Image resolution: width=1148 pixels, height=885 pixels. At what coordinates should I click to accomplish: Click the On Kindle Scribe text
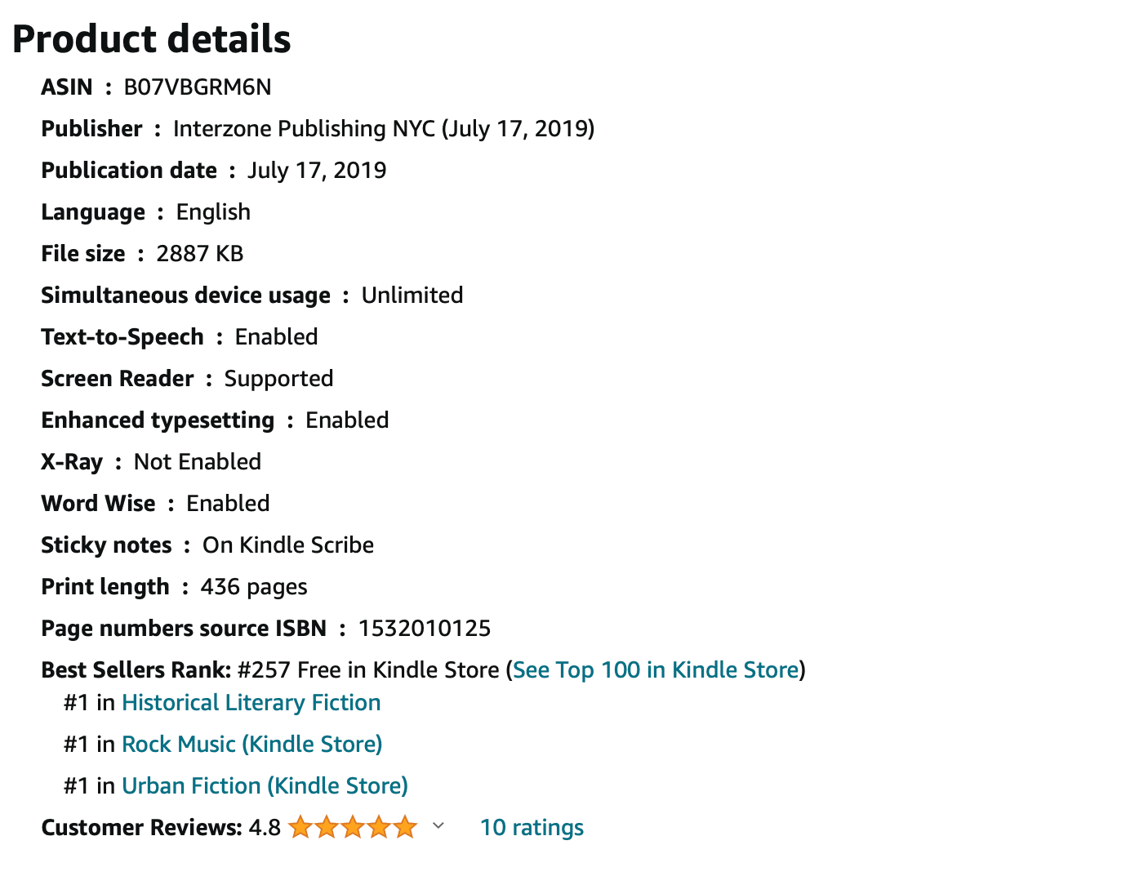coord(288,545)
